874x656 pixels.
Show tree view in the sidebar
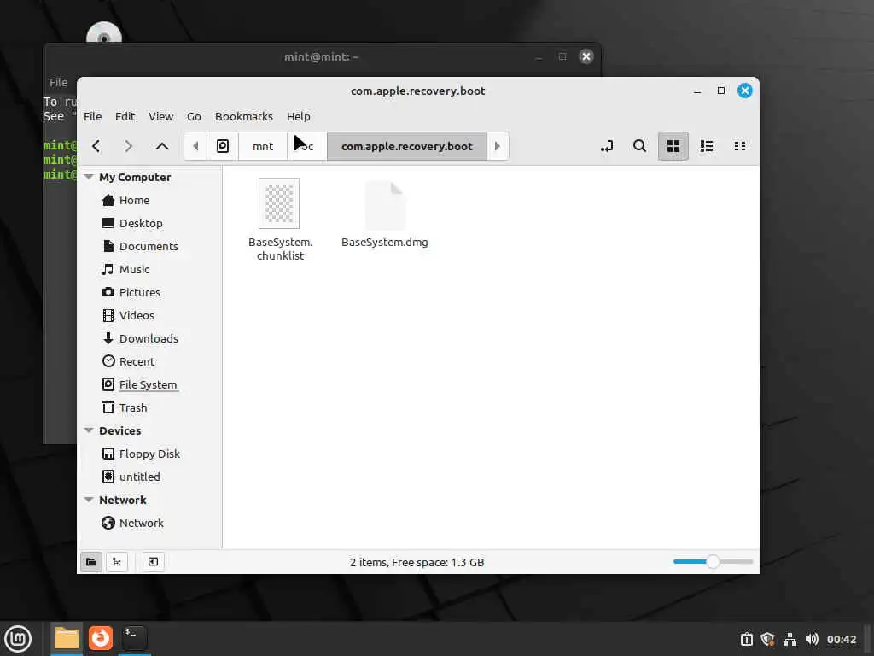click(117, 562)
